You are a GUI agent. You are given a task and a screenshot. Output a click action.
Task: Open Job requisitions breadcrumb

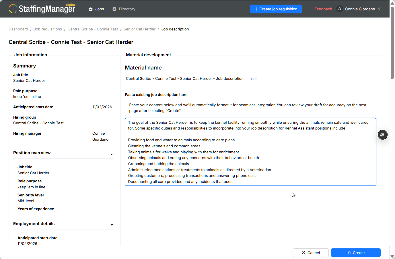pos(48,29)
